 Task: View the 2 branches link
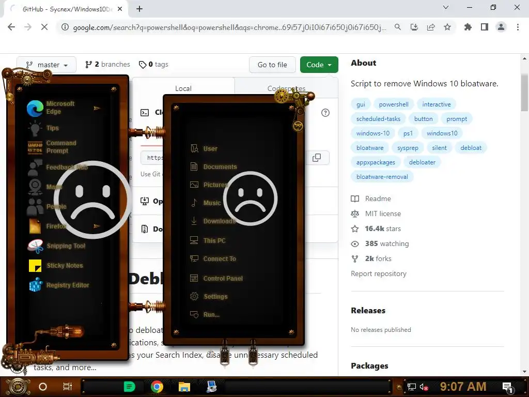pyautogui.click(x=107, y=64)
